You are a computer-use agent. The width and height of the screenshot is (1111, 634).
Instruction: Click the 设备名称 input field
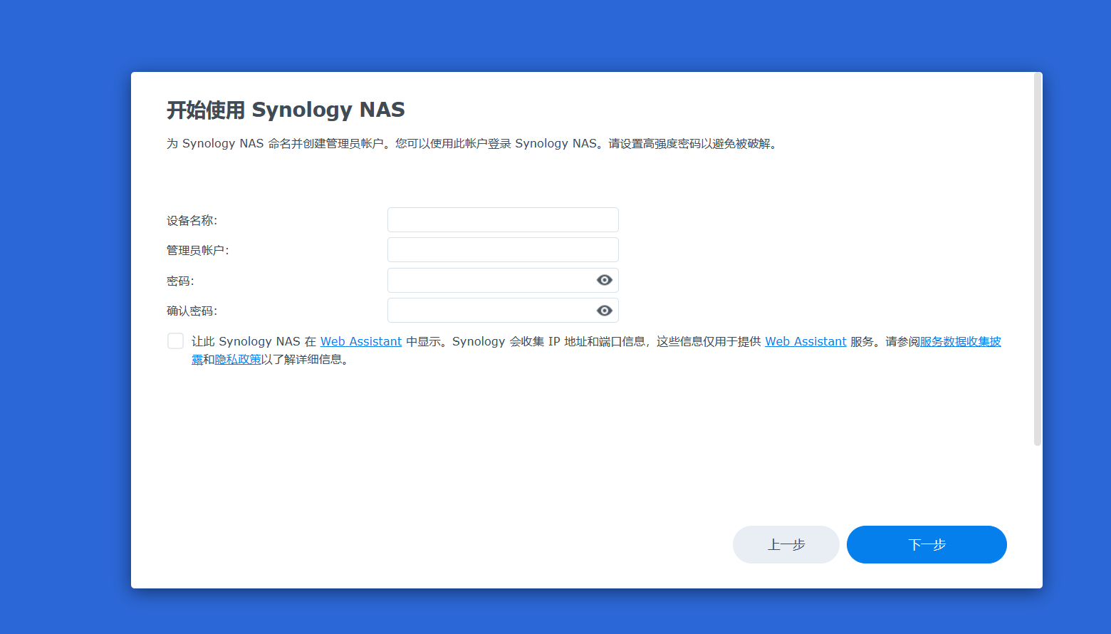point(503,219)
